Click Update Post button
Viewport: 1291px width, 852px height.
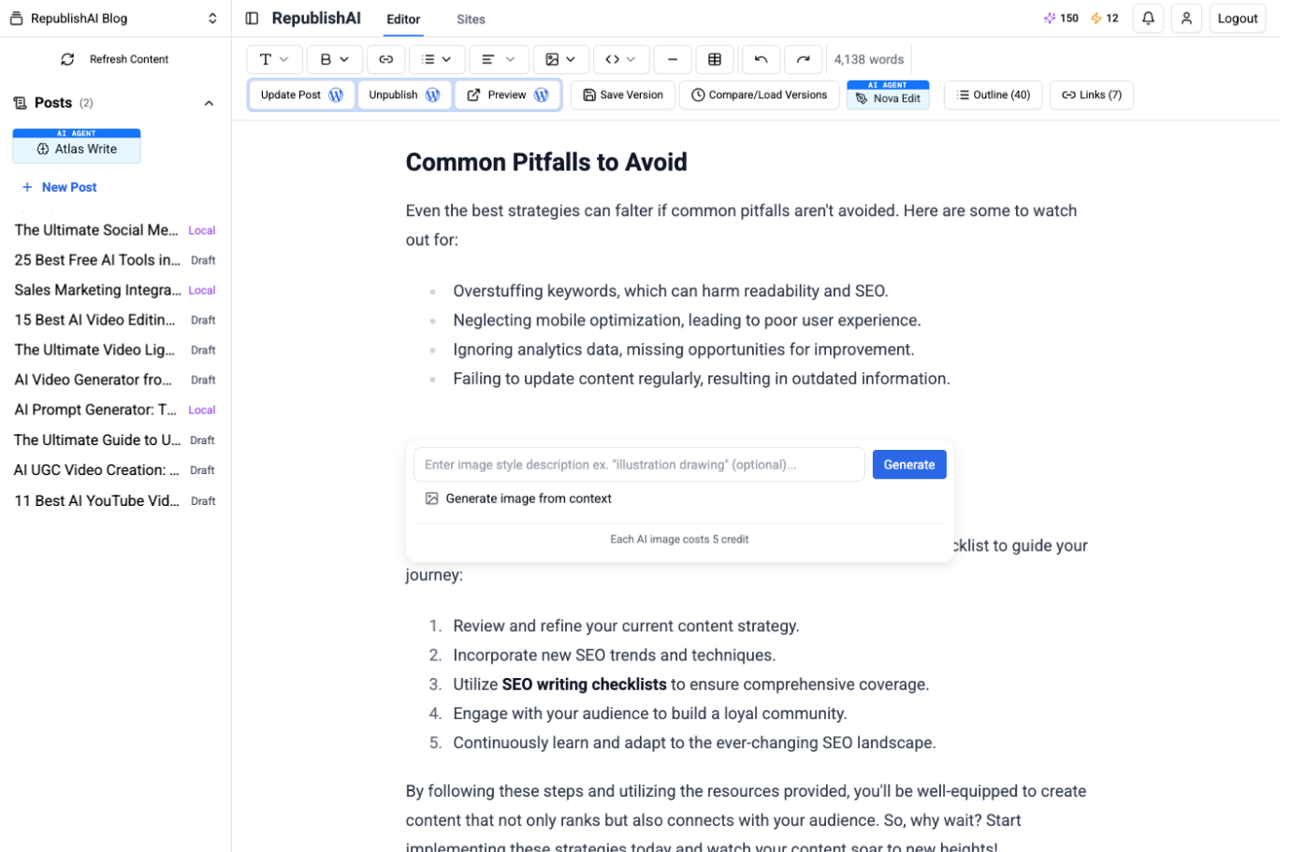[x=301, y=94]
